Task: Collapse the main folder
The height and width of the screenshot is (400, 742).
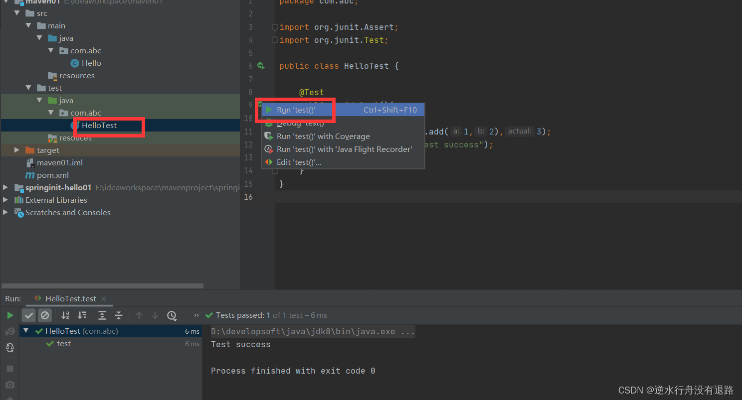Action: (29, 26)
